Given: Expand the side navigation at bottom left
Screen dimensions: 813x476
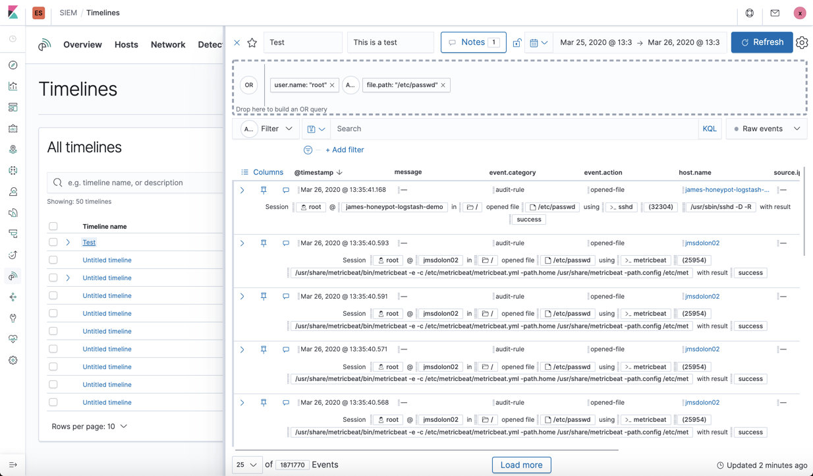Looking at the screenshot, I should pos(13,465).
